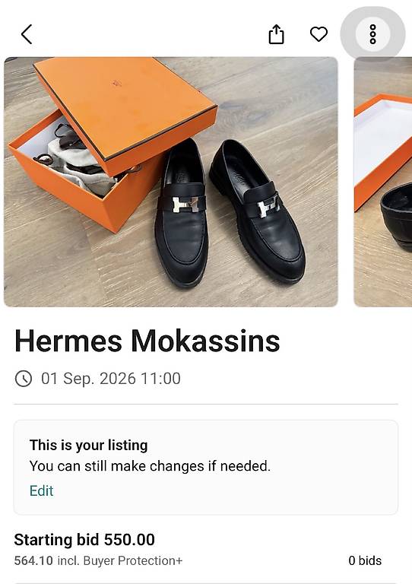Viewport: 412px width, 584px height.
Task: Click the 'This is your listing' heading
Action: pos(89,445)
